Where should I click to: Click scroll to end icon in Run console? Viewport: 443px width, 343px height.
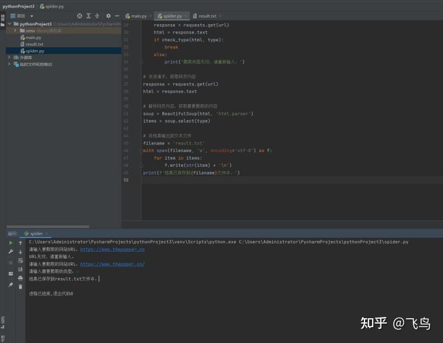tap(20, 269)
